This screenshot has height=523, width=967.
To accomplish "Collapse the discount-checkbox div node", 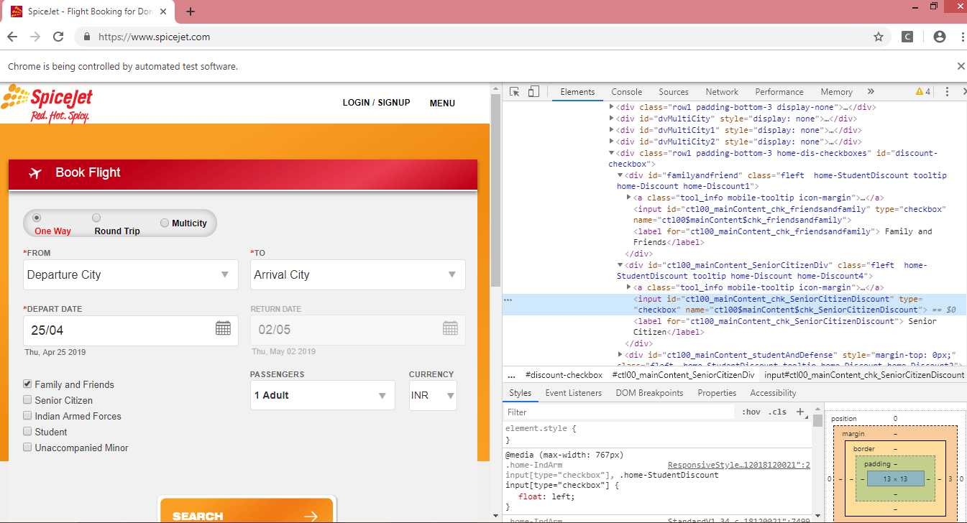I will (x=612, y=153).
